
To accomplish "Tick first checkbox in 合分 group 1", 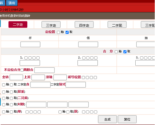I will click(x=26, y=58).
